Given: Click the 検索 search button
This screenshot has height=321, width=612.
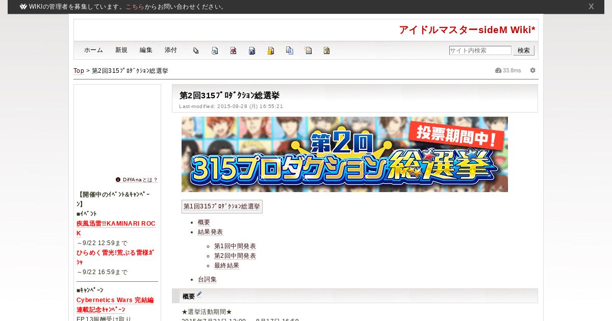Looking at the screenshot, I should [x=524, y=50].
